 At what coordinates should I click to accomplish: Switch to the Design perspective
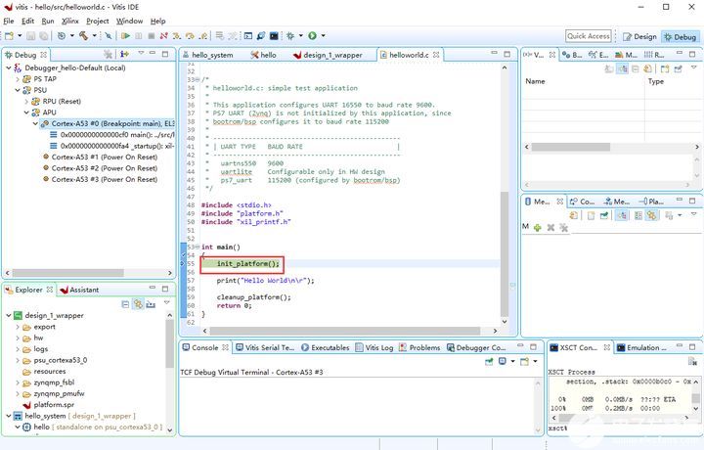click(x=640, y=36)
